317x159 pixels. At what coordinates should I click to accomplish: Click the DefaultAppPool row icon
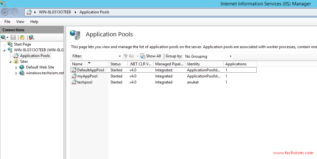point(74,70)
